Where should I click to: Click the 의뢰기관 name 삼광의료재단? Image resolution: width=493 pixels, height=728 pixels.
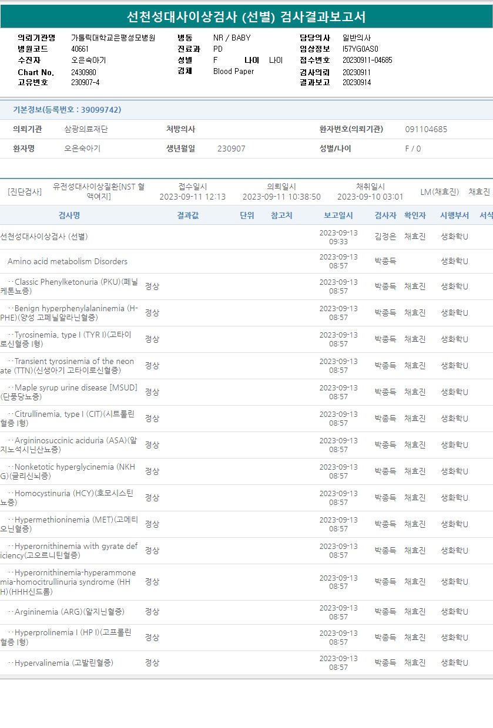click(86, 129)
